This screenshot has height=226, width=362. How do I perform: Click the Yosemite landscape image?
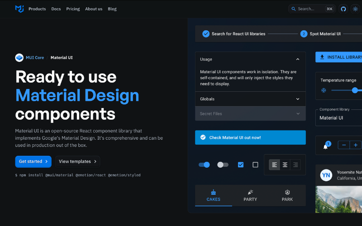click(338, 199)
